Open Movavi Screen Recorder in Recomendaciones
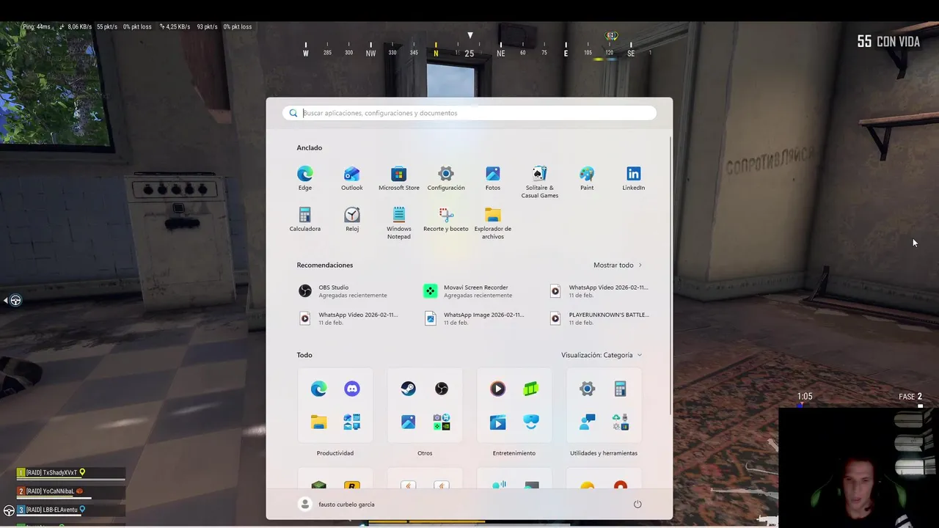 [x=469, y=291]
